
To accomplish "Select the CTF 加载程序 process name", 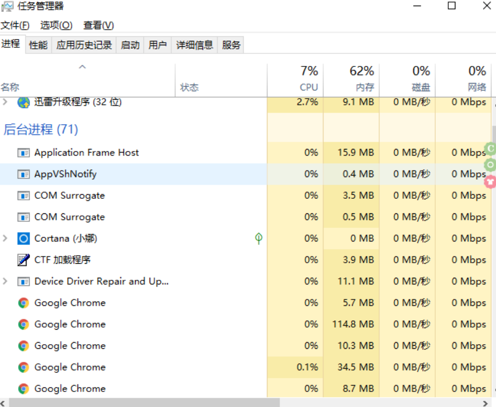I will (x=62, y=260).
